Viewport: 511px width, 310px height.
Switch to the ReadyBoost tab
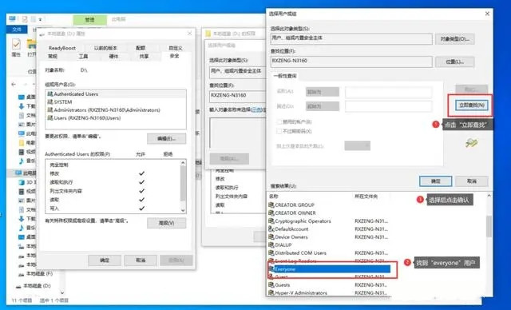click(62, 48)
